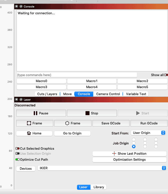Select the top-center Job Origin radio
Screen dimensions: 168x194
[145, 139]
